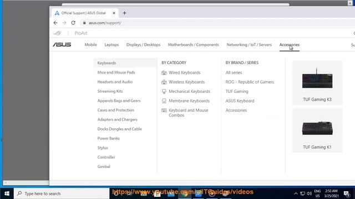Open Wireless Keyboards link
355x199 pixels.
pyautogui.click(x=186, y=82)
